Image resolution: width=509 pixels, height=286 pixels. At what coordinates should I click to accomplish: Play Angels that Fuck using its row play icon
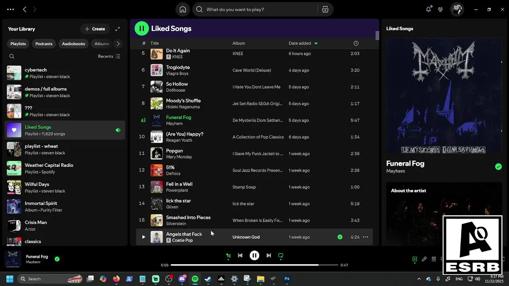tap(144, 237)
